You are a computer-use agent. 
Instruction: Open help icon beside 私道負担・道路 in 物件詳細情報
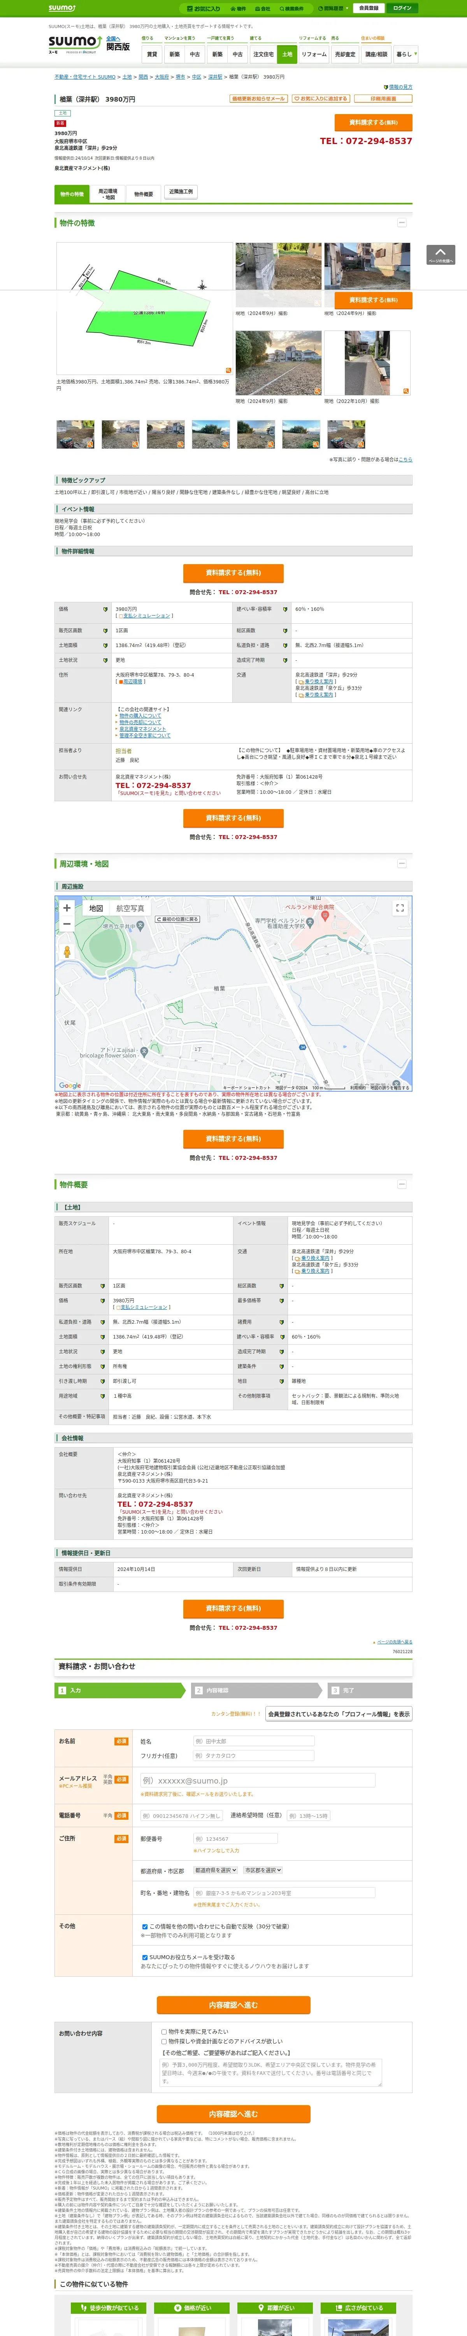click(x=285, y=646)
